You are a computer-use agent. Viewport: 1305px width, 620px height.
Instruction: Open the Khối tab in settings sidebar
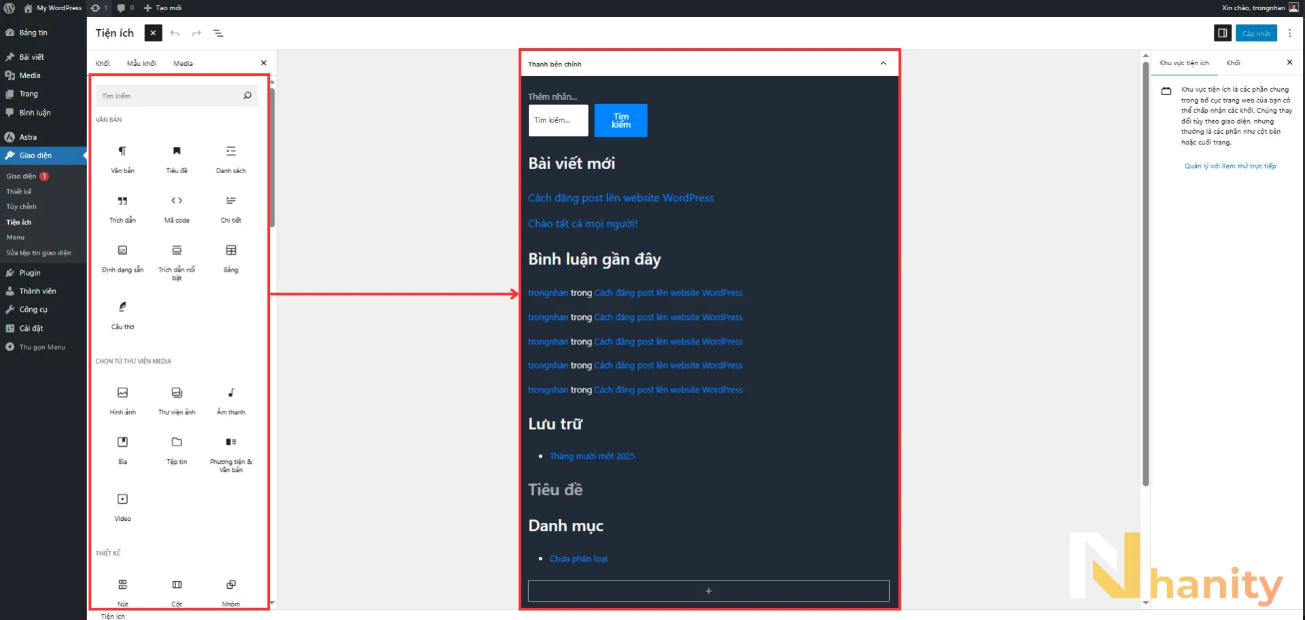click(1233, 62)
